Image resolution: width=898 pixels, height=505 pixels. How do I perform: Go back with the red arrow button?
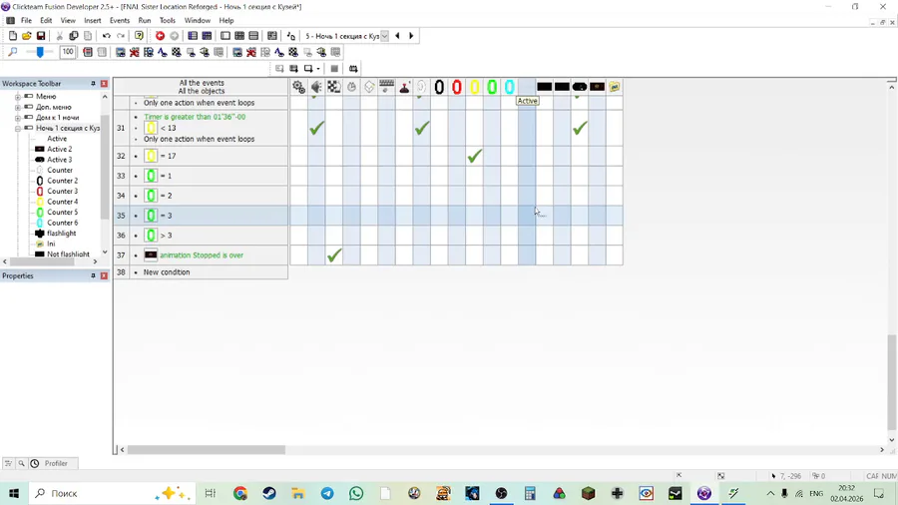(160, 36)
